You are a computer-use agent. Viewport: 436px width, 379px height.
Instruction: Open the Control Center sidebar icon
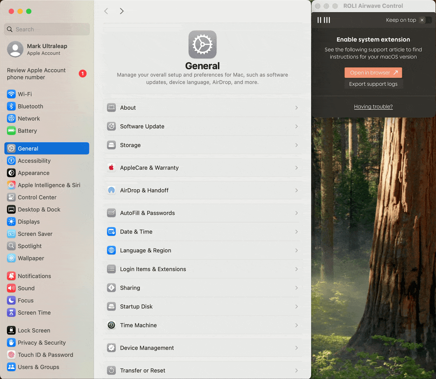point(11,197)
